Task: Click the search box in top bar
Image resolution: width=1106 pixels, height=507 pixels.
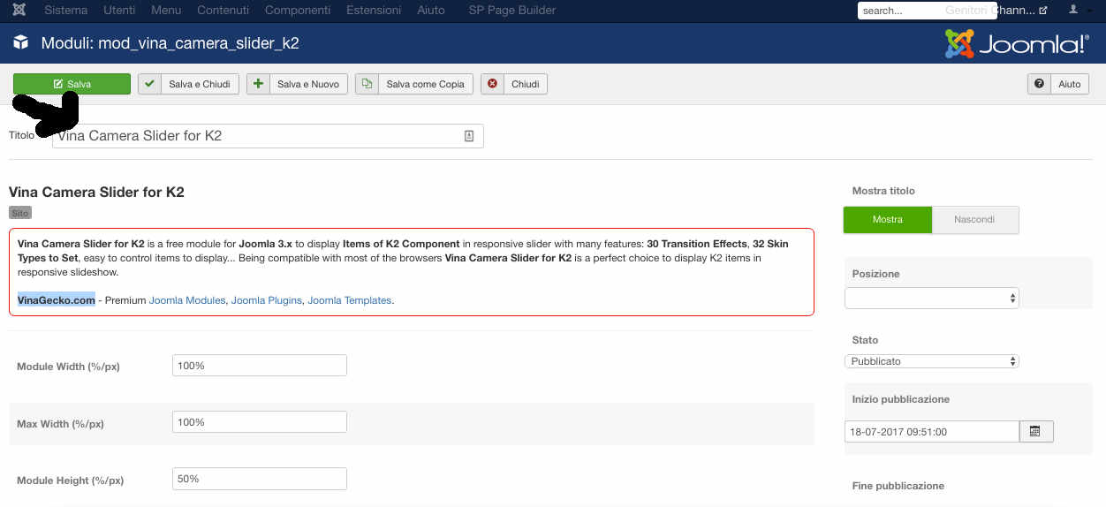Action: [x=901, y=11]
